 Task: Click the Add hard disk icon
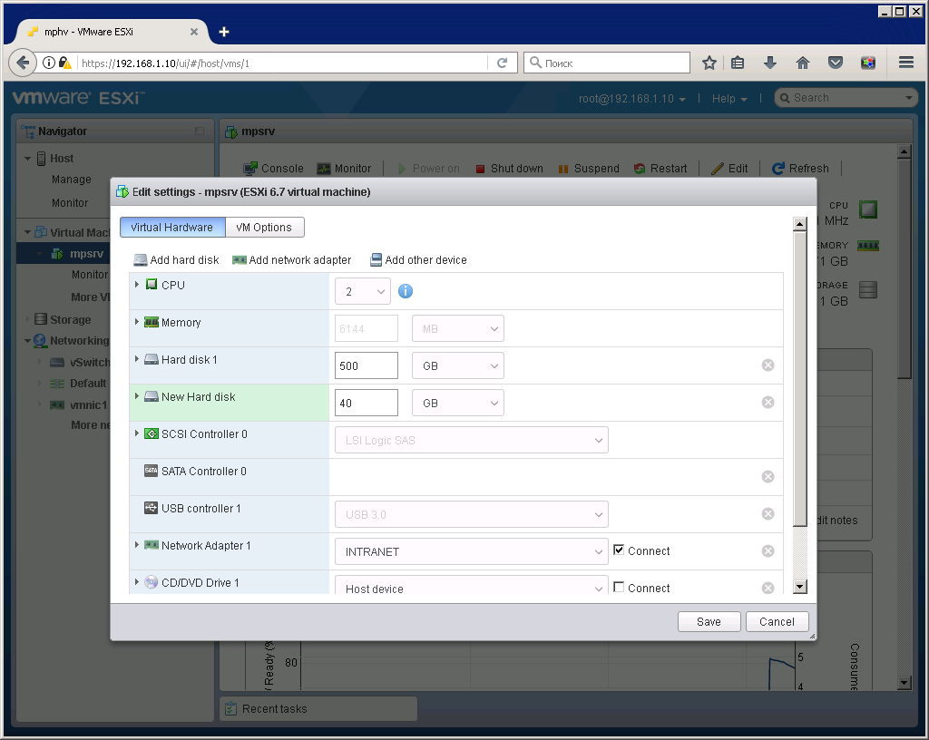point(140,260)
